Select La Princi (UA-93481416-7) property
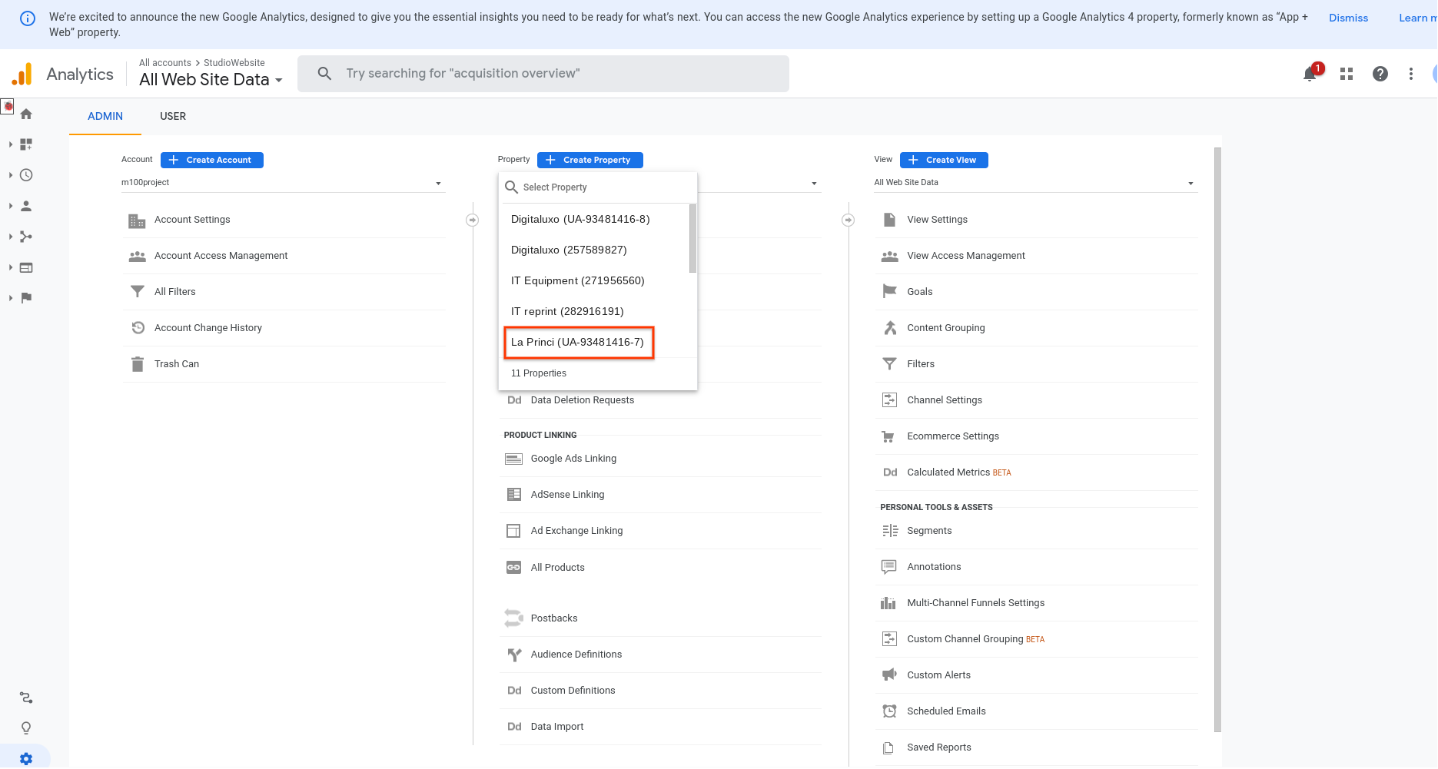 pos(579,343)
